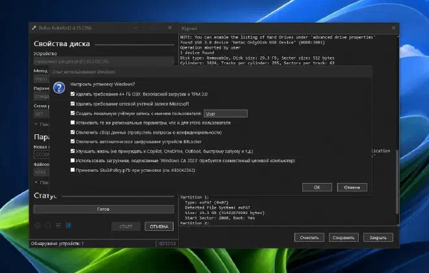The image size is (429, 273).
Task: Click log line 'Detected File System: exFAT'
Action: [218, 208]
